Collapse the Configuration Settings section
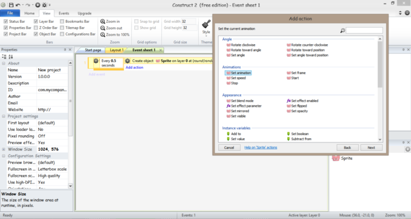 (4, 156)
